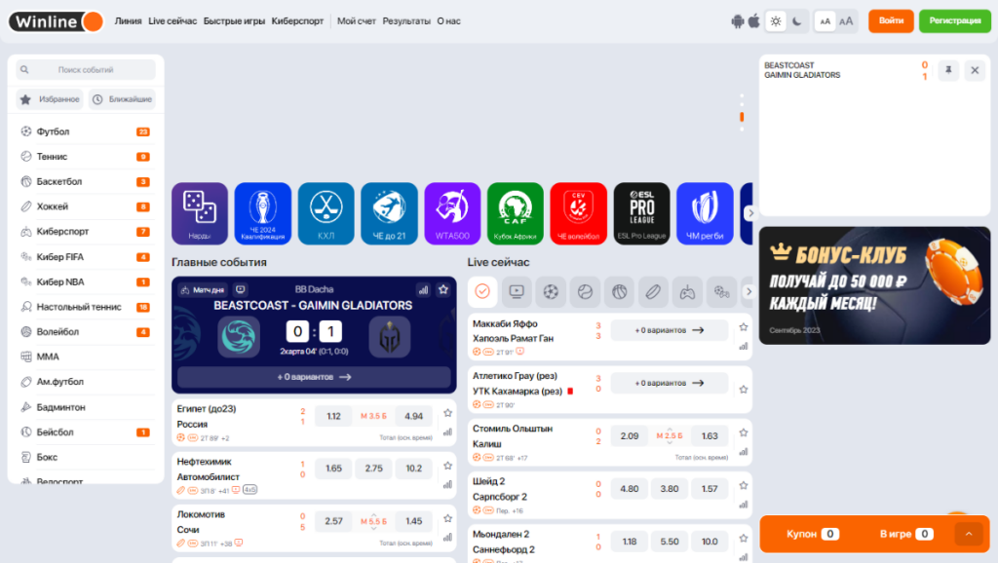Screen dimensions: 998x563
Task: Open the Ближайшие events list
Action: pos(122,99)
